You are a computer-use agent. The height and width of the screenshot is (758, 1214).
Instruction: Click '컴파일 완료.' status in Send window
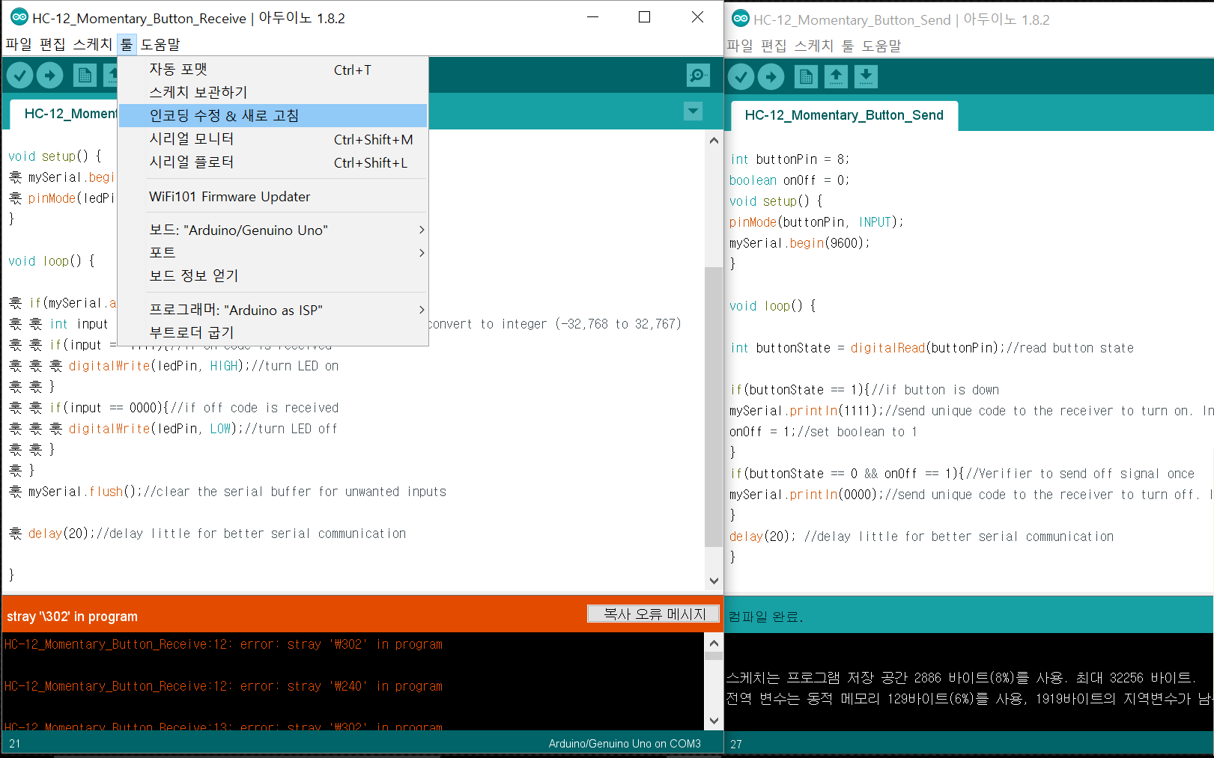point(765,617)
